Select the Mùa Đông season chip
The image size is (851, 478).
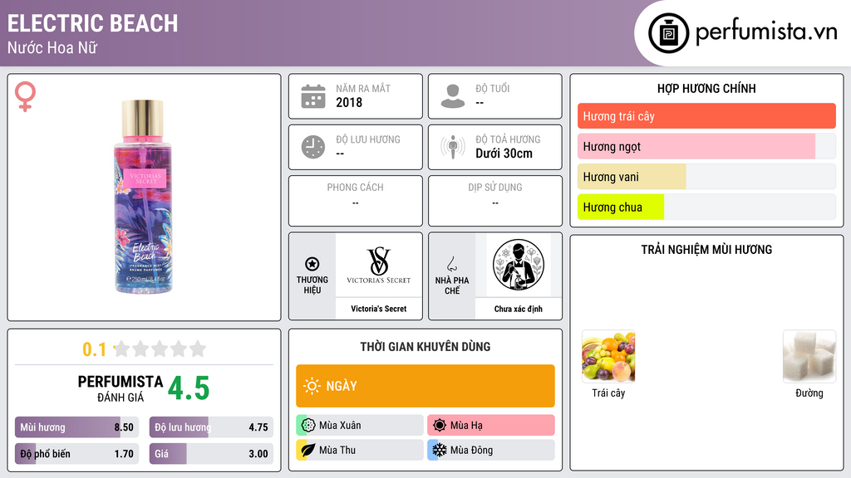[491, 450]
